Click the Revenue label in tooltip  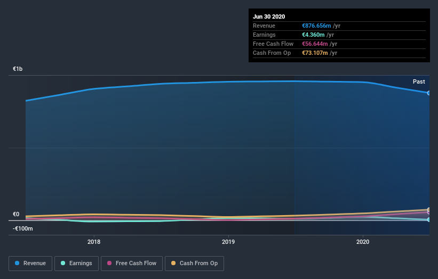tap(264, 26)
